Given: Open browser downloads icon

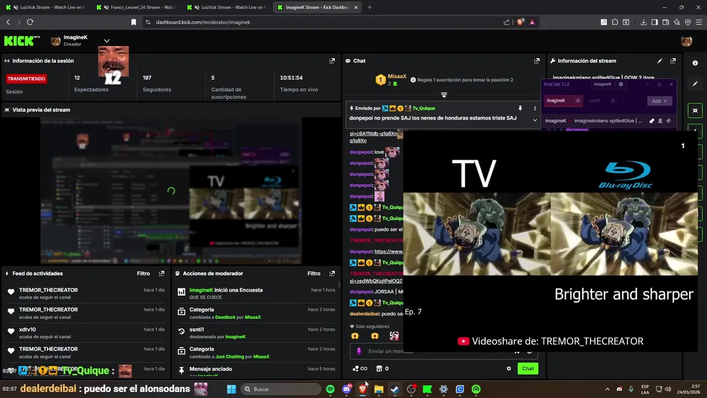Looking at the screenshot, I should 643,22.
